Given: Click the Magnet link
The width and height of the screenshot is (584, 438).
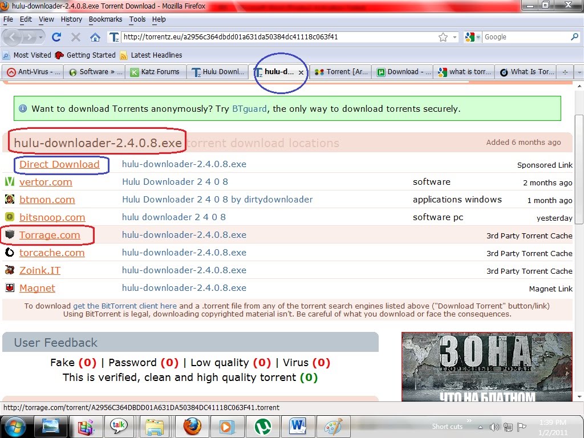Looking at the screenshot, I should 37,288.
